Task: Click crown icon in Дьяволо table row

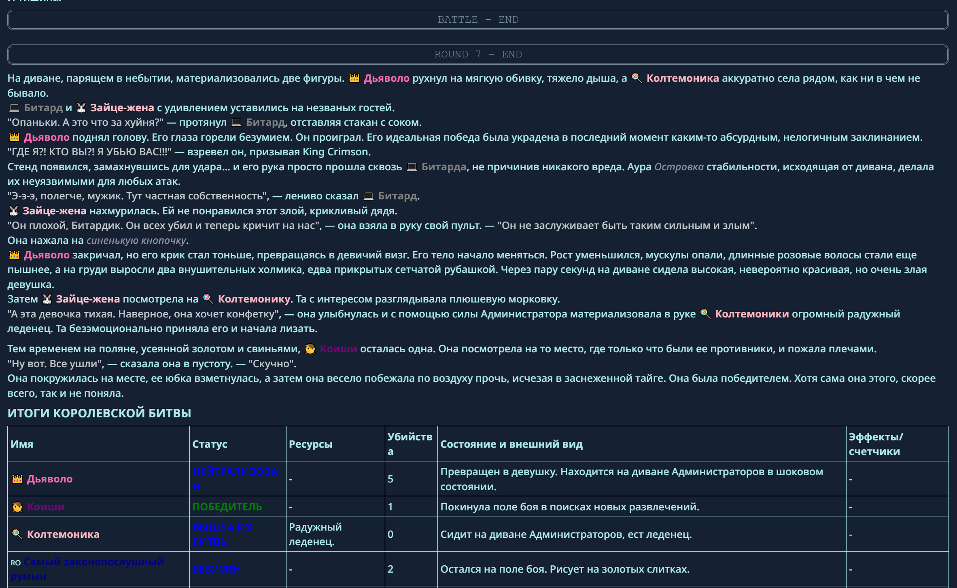Action: tap(17, 479)
